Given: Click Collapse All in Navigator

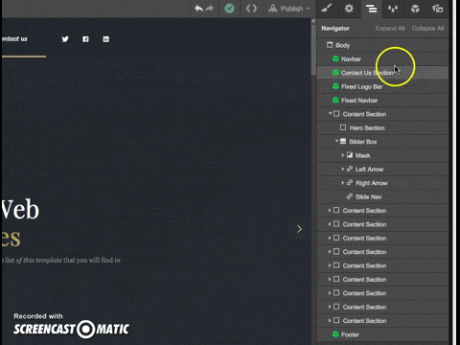Looking at the screenshot, I should (427, 29).
